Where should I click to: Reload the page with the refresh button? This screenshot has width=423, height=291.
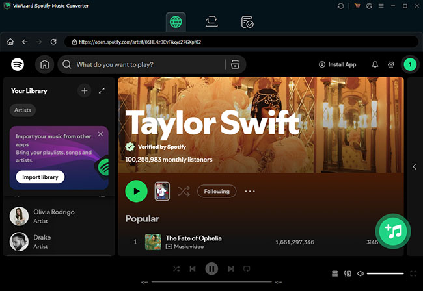(53, 42)
